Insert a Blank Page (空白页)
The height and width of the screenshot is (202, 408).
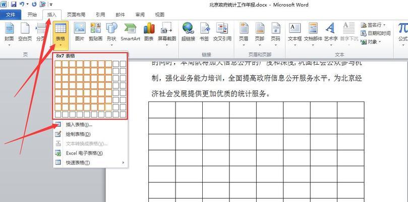click(25, 32)
